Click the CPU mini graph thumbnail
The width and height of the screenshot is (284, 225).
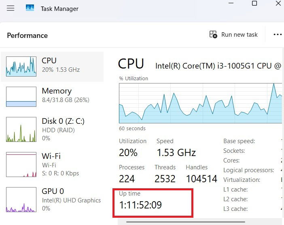[x=21, y=67]
